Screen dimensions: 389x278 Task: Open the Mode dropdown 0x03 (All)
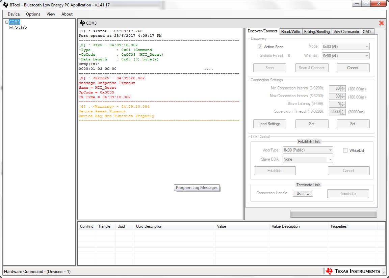pyautogui.click(x=345, y=47)
